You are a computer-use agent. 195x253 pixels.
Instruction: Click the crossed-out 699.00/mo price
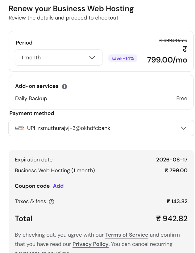click(173, 41)
